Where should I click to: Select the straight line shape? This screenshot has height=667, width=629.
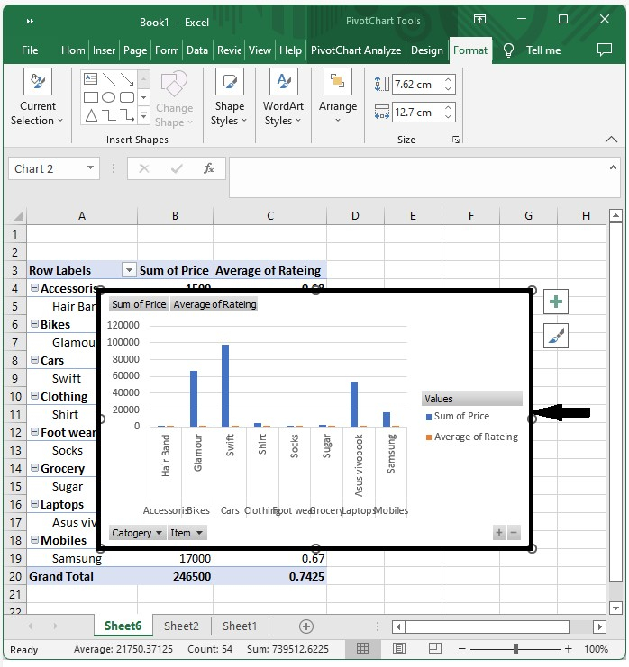(x=109, y=78)
